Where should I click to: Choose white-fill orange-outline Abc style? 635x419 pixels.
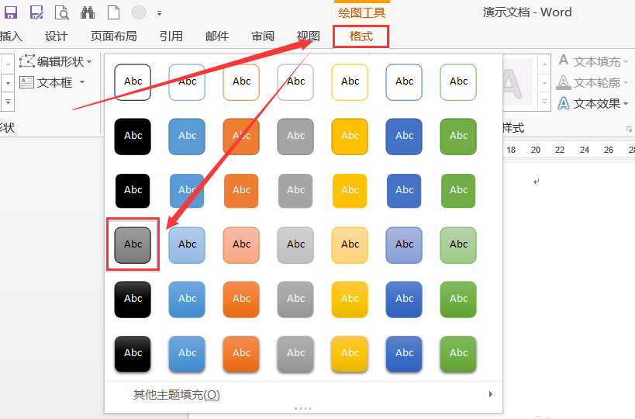pyautogui.click(x=241, y=82)
